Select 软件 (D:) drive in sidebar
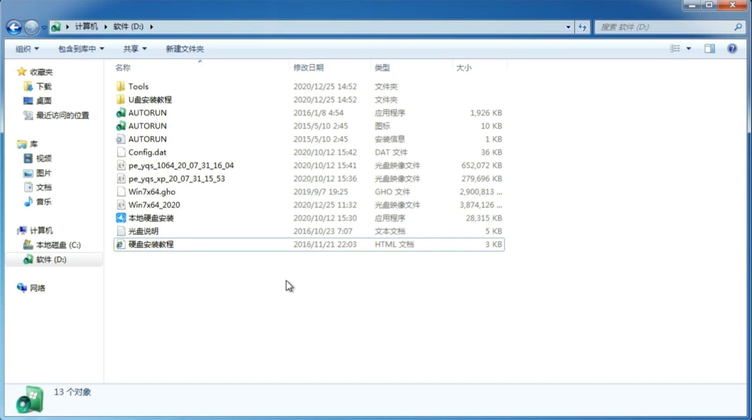 [50, 259]
